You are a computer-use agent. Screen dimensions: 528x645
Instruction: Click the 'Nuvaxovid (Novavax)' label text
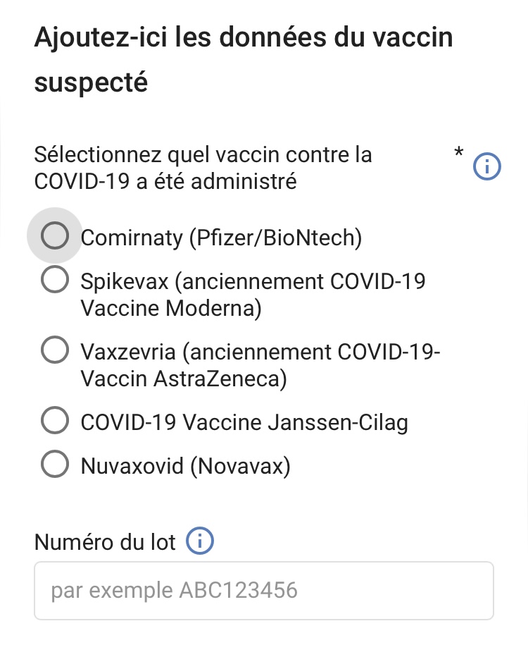pos(185,466)
